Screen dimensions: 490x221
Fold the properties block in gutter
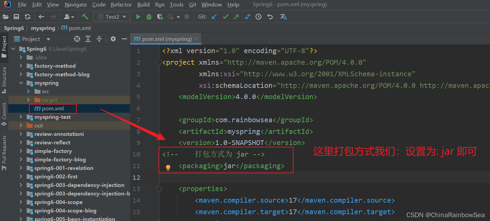pos(159,189)
